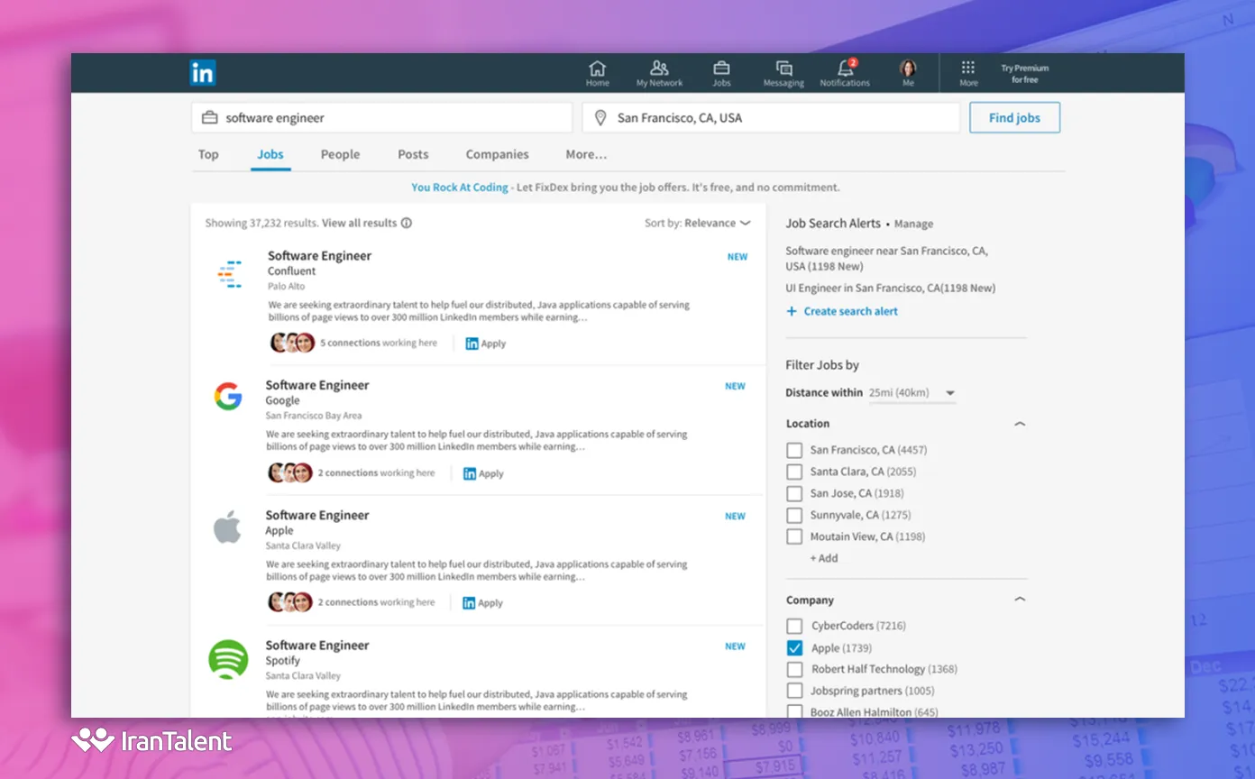This screenshot has height=779, width=1255.
Task: Check Santa Clara, CA location filter
Action: pos(794,472)
